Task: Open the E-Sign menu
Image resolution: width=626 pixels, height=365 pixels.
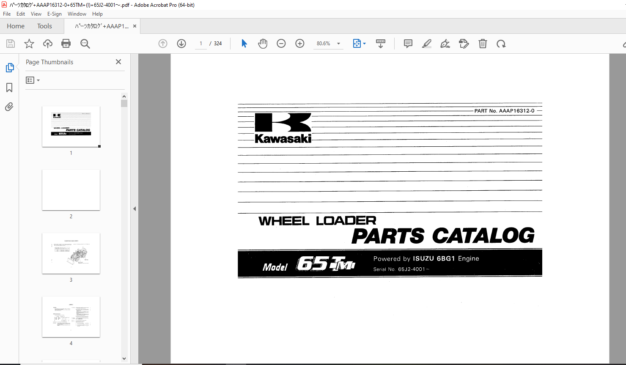Action: tap(55, 14)
